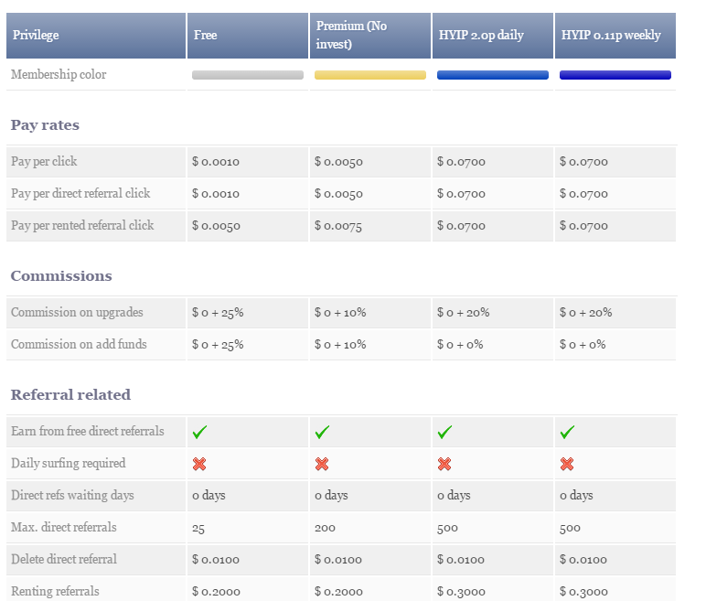Click the Free column header

click(205, 36)
